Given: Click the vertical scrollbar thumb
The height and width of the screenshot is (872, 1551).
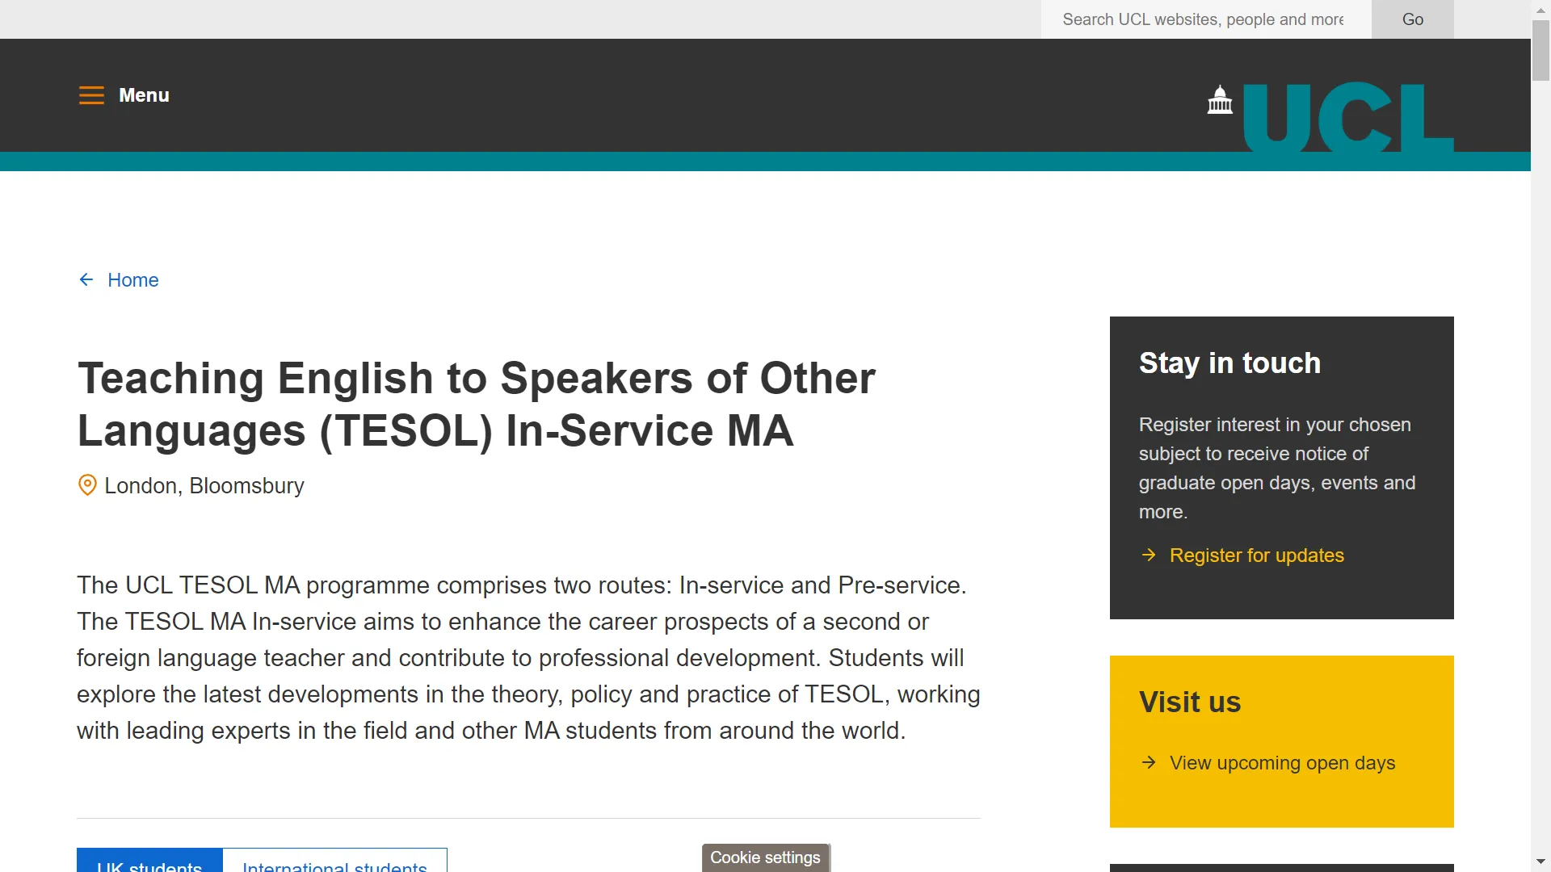Looking at the screenshot, I should click(1540, 50).
